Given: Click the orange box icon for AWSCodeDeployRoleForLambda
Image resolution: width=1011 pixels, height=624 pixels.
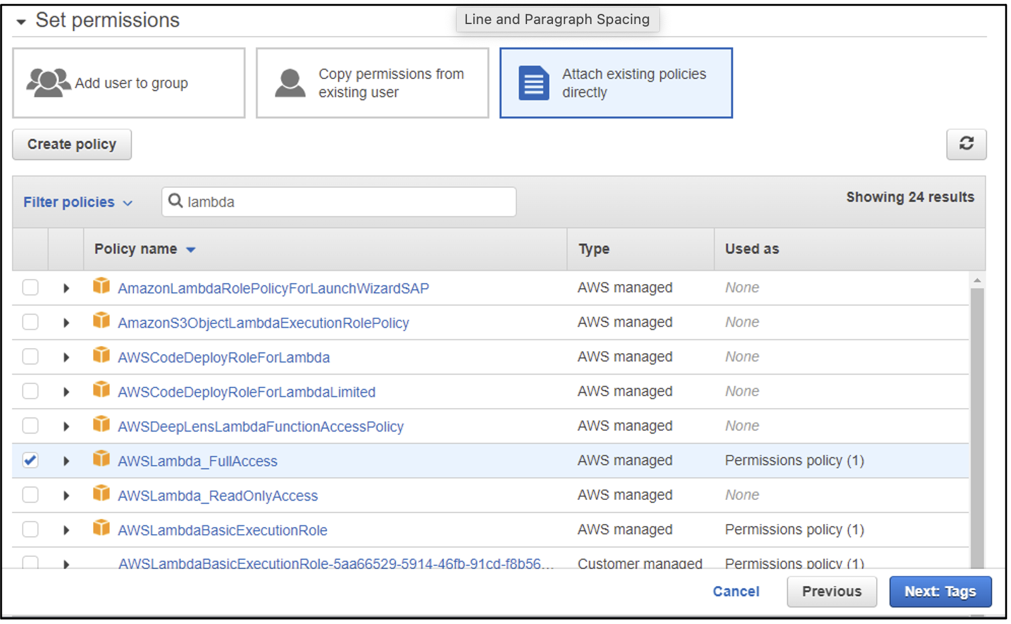Looking at the screenshot, I should (x=101, y=354).
